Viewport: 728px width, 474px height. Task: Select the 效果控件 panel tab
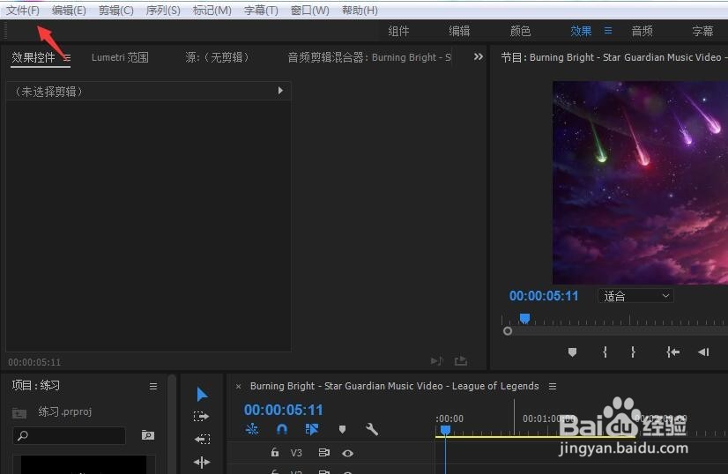point(33,57)
